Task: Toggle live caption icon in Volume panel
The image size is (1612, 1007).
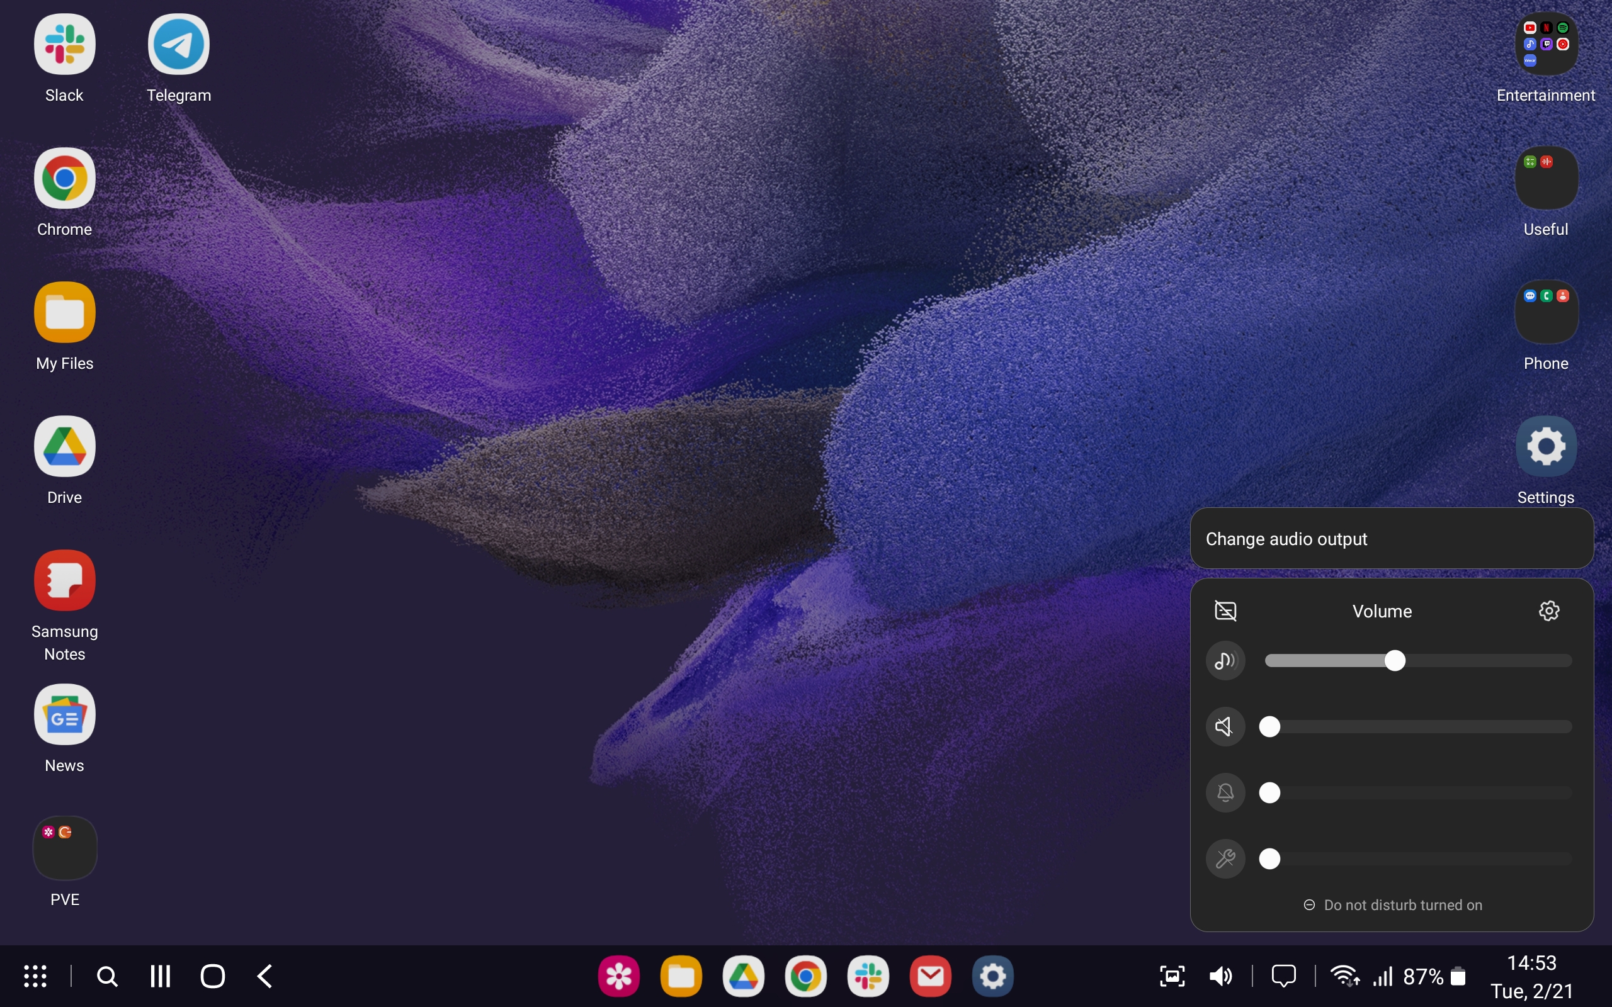Action: coord(1225,610)
